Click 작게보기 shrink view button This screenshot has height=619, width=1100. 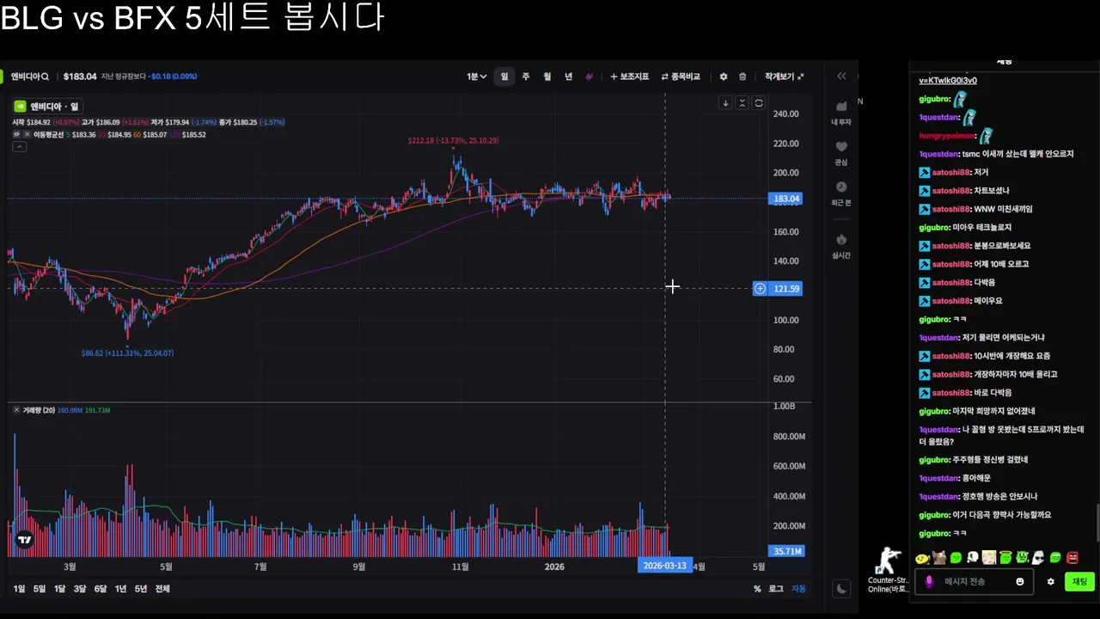click(x=785, y=77)
